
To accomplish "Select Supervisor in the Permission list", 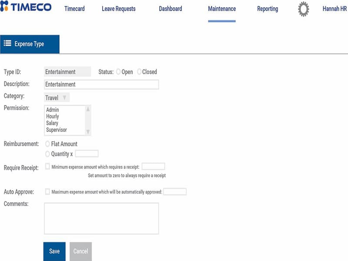I will click(57, 130).
